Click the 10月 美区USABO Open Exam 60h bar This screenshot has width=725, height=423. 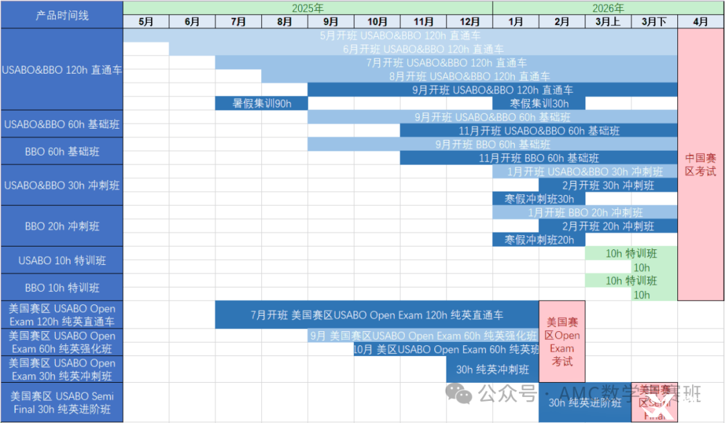(446, 349)
